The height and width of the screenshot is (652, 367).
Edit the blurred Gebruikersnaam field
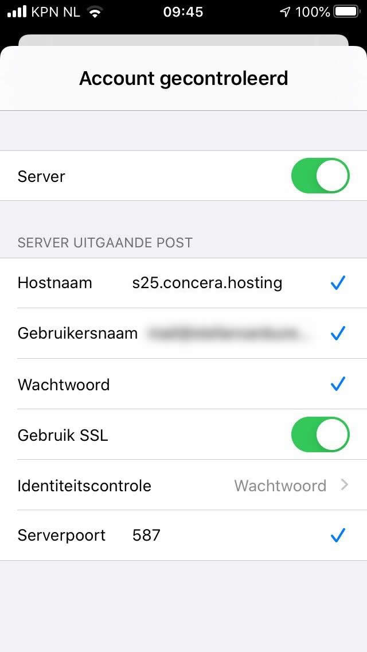point(223,333)
